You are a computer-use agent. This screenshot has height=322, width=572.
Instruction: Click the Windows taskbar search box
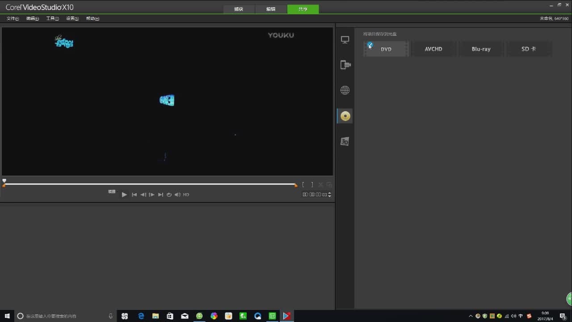click(x=66, y=316)
